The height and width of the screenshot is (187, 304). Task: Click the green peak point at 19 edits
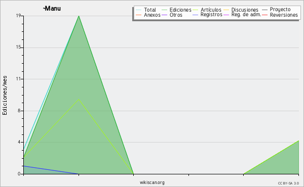click(x=79, y=16)
